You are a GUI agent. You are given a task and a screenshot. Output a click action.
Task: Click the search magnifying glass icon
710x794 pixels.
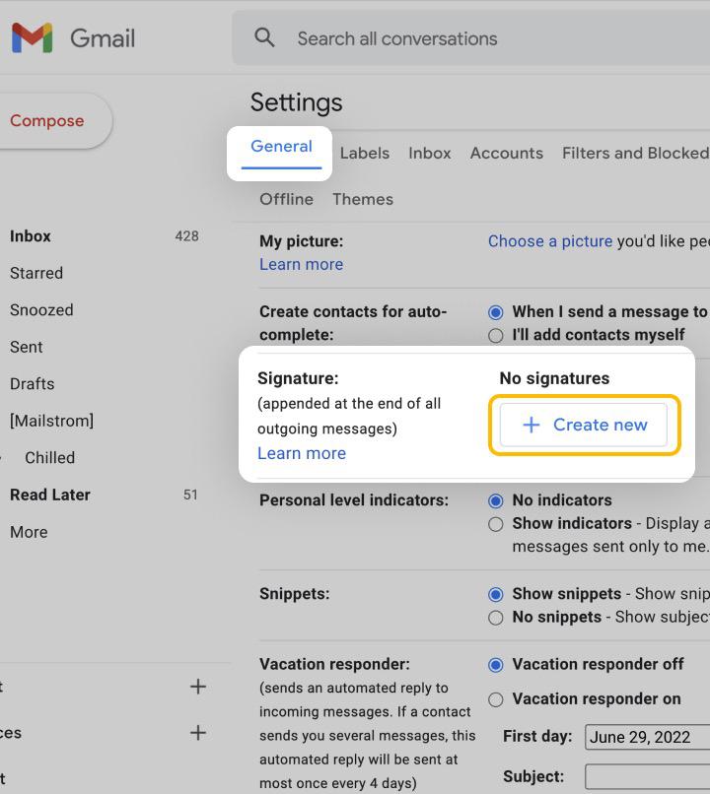[263, 37]
